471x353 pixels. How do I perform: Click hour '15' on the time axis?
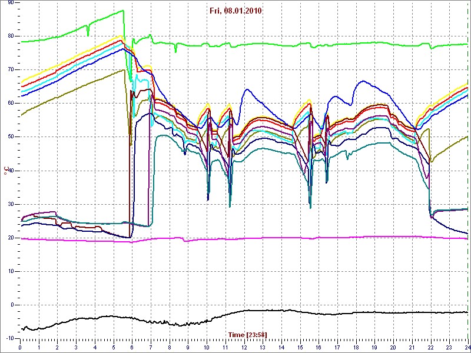pyautogui.click(x=300, y=346)
